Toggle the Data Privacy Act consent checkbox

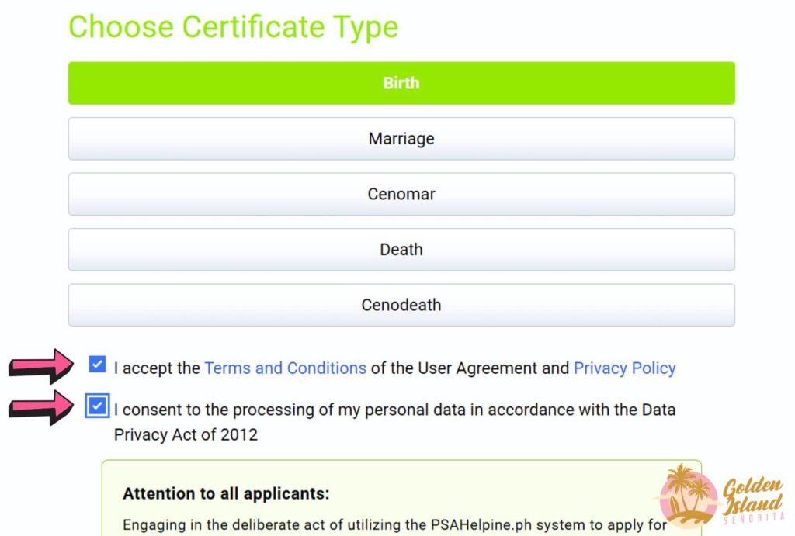[x=96, y=406]
